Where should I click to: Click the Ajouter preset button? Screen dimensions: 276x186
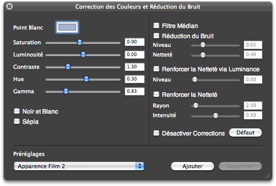click(192, 166)
